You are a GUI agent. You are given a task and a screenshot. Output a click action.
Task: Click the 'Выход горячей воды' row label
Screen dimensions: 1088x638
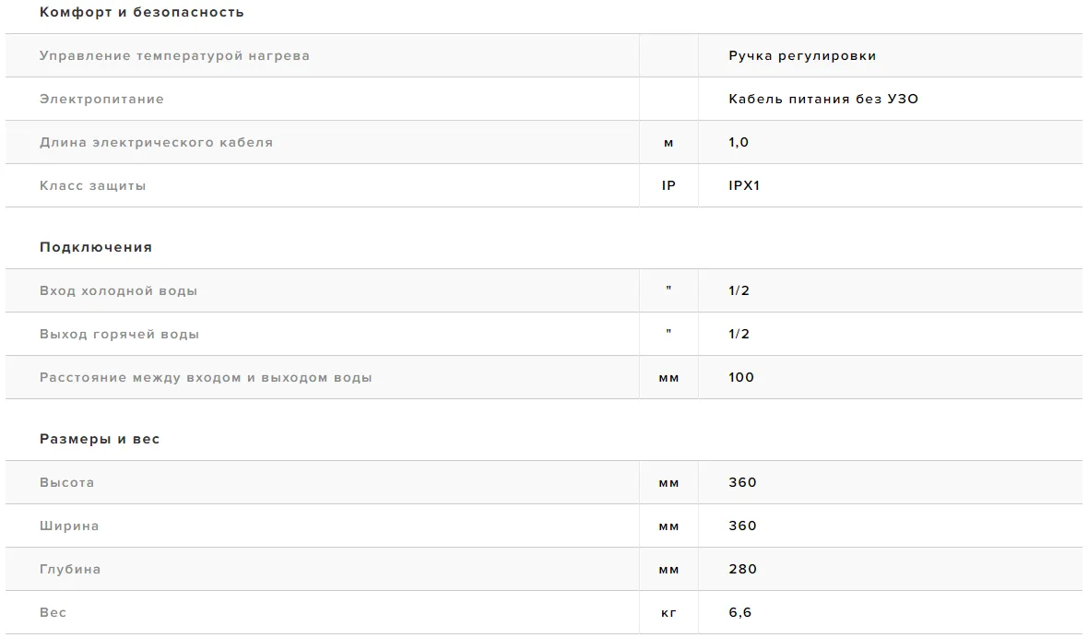[x=119, y=335]
